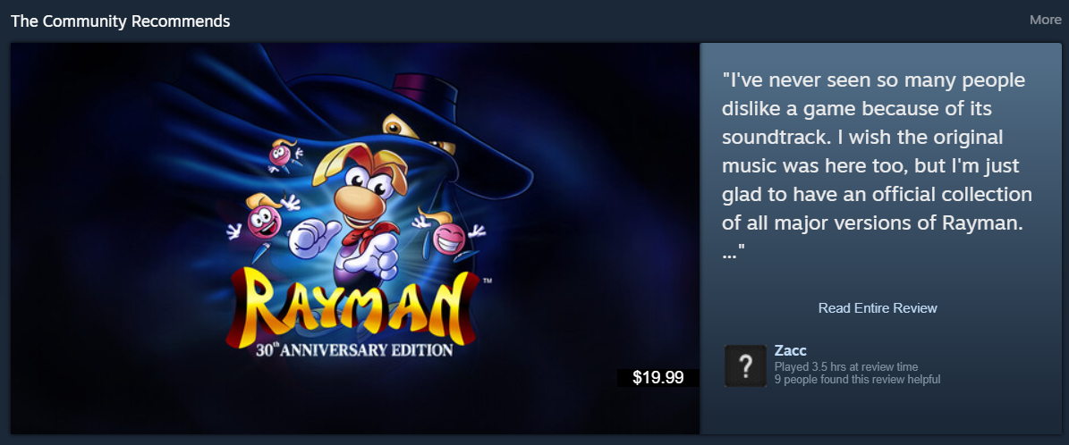Viewport: 1069px width, 445px height.
Task: Click Zacc's question mark avatar
Action: pos(745,366)
